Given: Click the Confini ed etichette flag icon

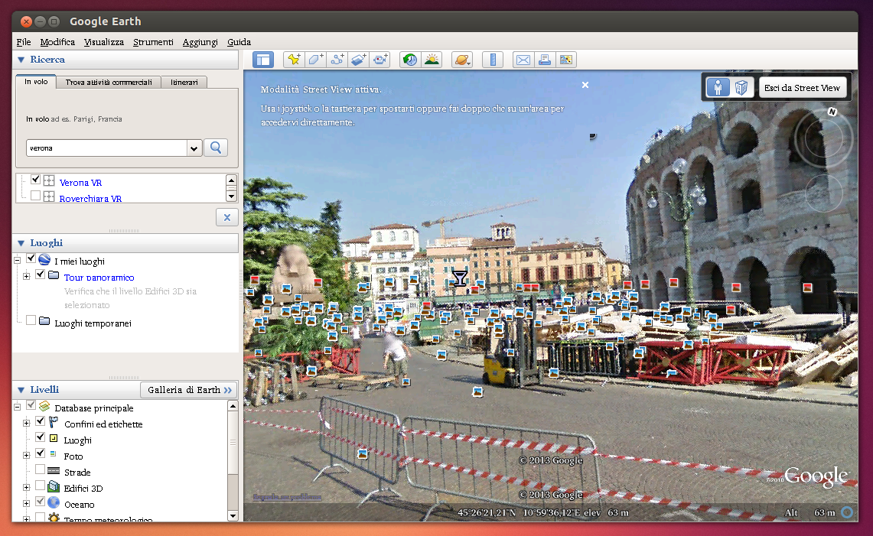Looking at the screenshot, I should coord(54,423).
